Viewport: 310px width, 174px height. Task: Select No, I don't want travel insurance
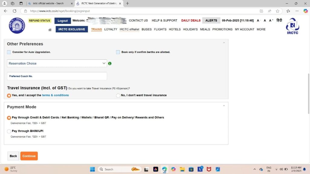click(x=118, y=95)
